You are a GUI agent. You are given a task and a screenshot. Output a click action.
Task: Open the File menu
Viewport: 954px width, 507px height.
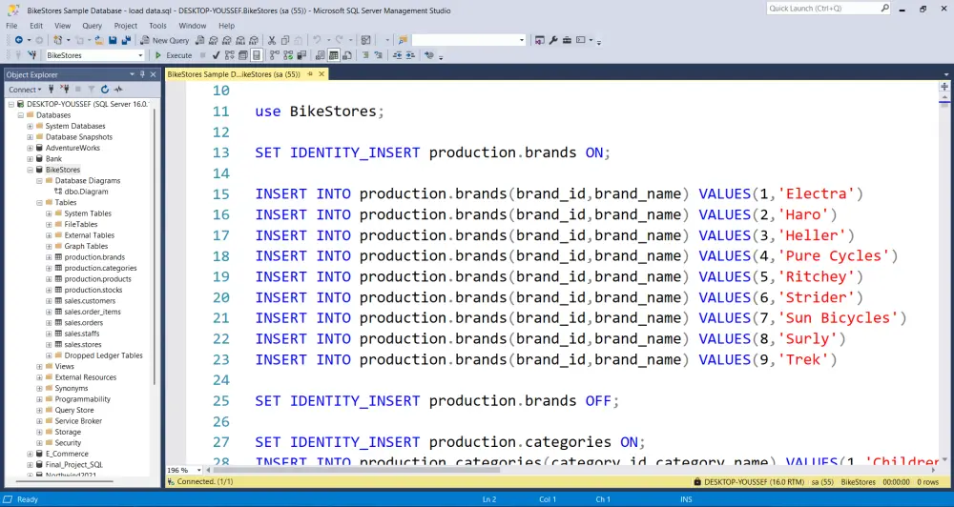(x=11, y=26)
